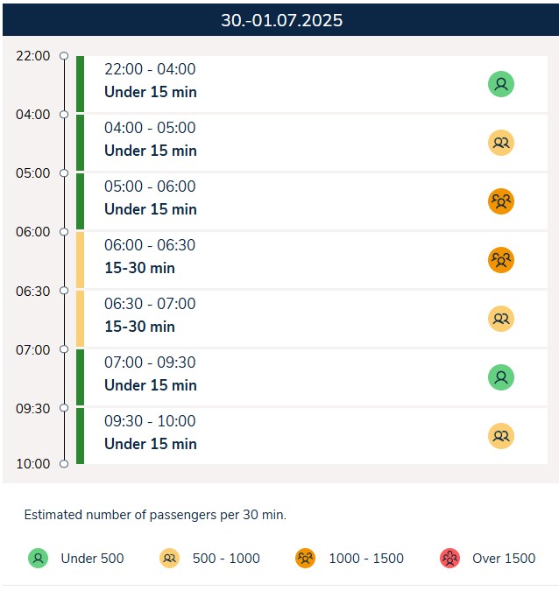559x591 pixels.
Task: Click the Under 15 min label for 09:30 - 10:00
Action: tap(151, 444)
